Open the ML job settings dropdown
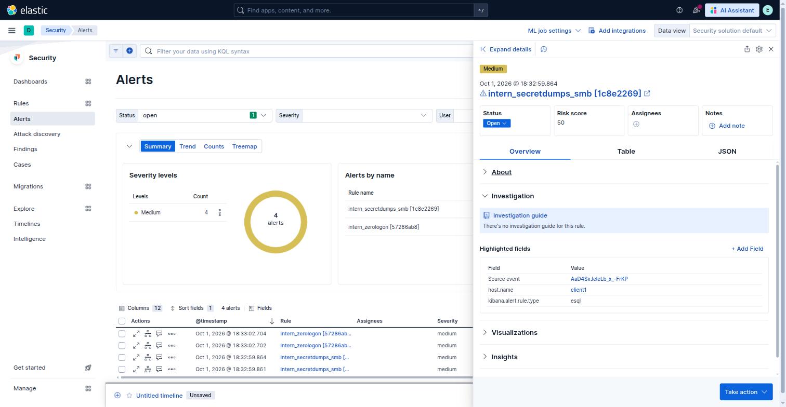This screenshot has width=786, height=407. coord(554,31)
